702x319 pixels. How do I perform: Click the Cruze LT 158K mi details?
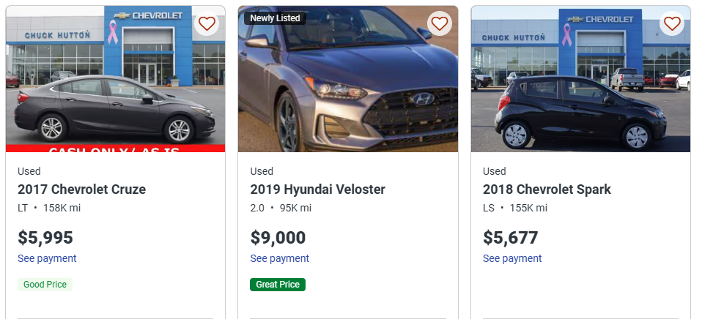49,208
